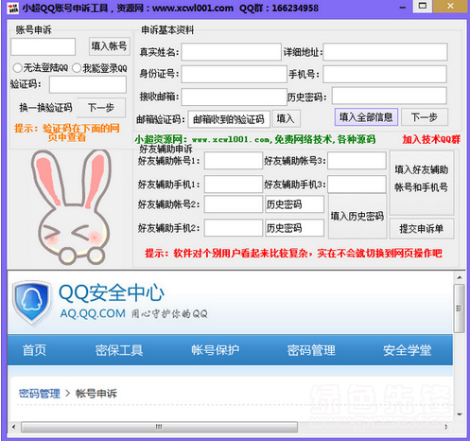The height and width of the screenshot is (441, 470).
Task: Click 历史密码 field in 申诉基本资料
Action: (x=390, y=96)
